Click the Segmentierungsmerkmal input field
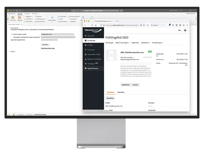The width and height of the screenshot is (204, 155). (49, 40)
